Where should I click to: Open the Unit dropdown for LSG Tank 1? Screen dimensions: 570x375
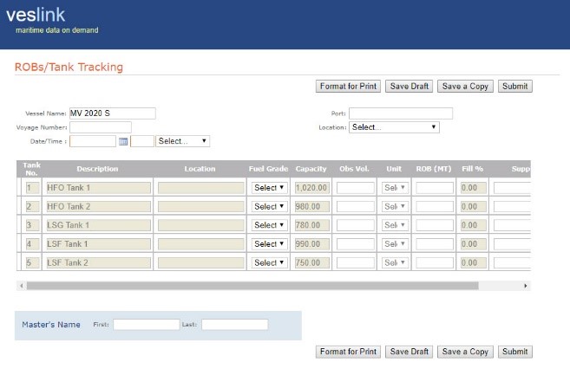395,225
